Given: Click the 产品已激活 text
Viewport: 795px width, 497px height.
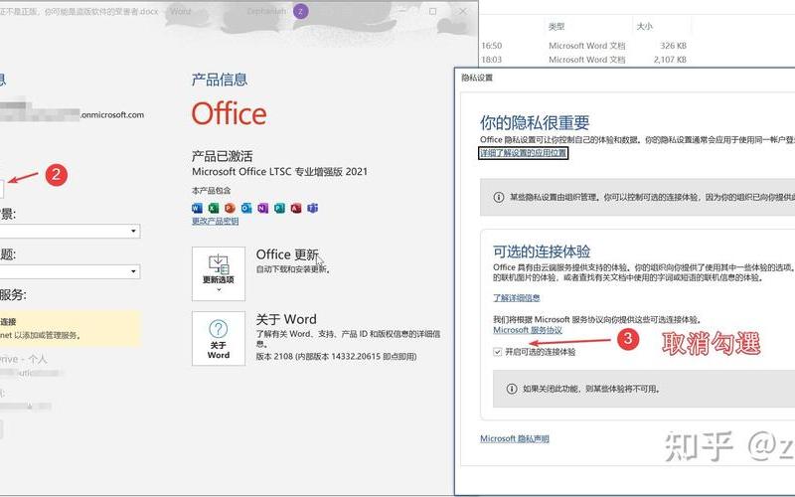Looking at the screenshot, I should (222, 156).
